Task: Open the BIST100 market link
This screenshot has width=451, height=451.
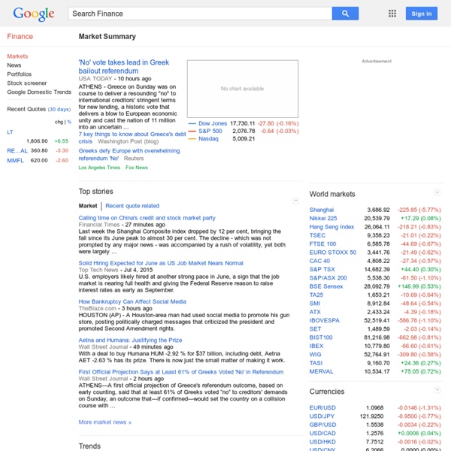Action: pyautogui.click(x=321, y=337)
